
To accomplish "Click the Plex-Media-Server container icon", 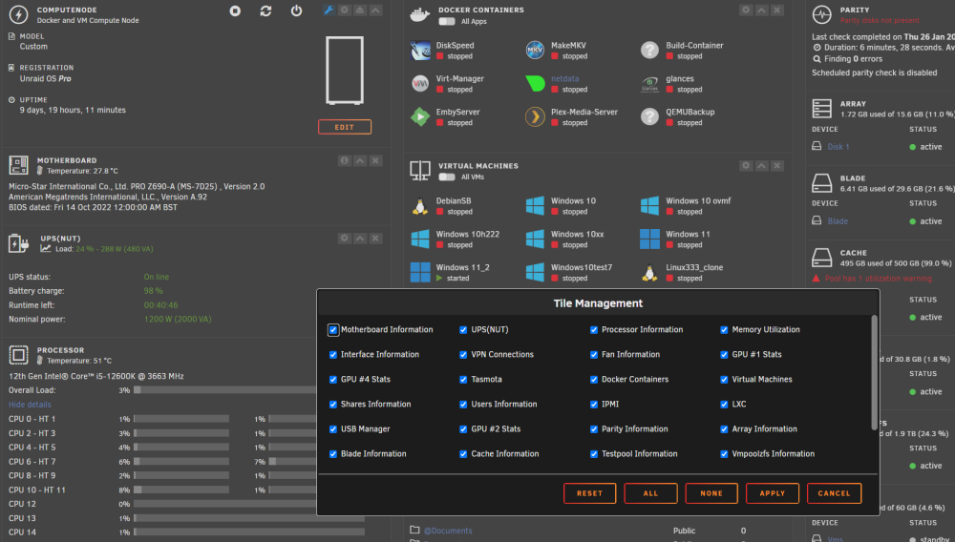I will coord(535,116).
